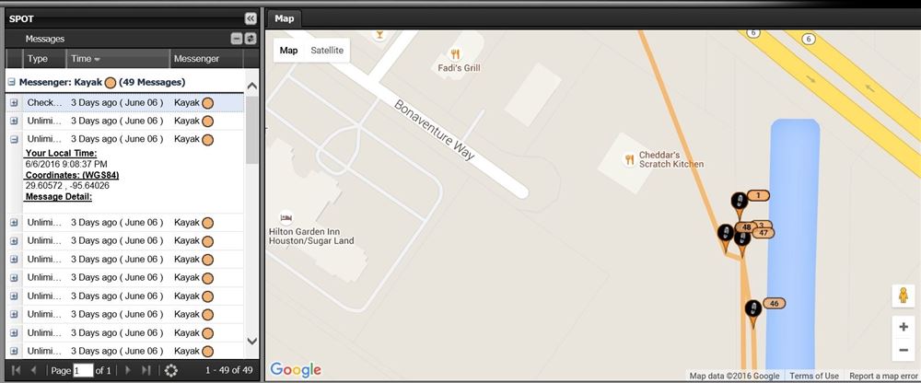Click the page number input field
The width and height of the screenshot is (921, 383).
click(x=83, y=371)
